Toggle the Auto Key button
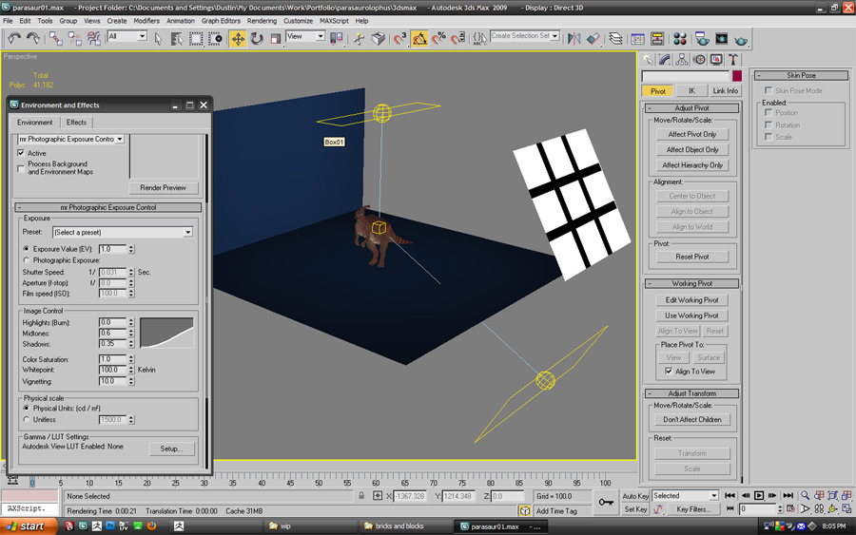Image resolution: width=856 pixels, height=535 pixels. 635,496
